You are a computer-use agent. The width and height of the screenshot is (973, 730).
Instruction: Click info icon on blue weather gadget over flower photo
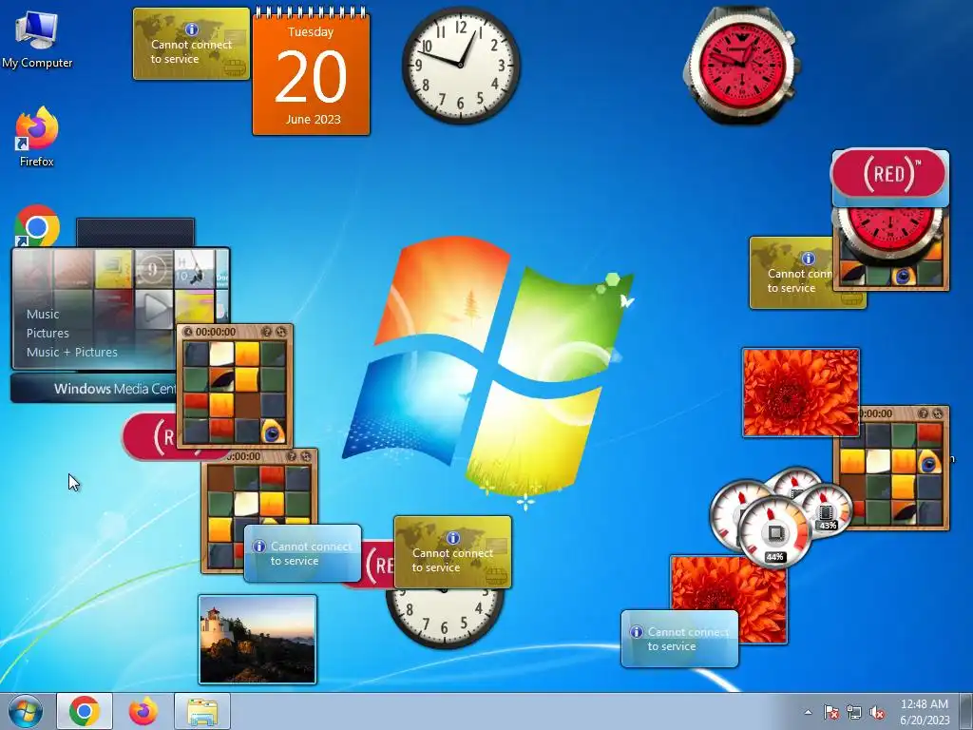[636, 632]
